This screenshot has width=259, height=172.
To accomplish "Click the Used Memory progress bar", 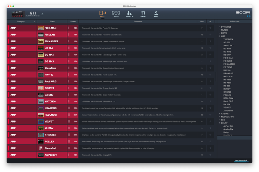I will click(241, 162).
